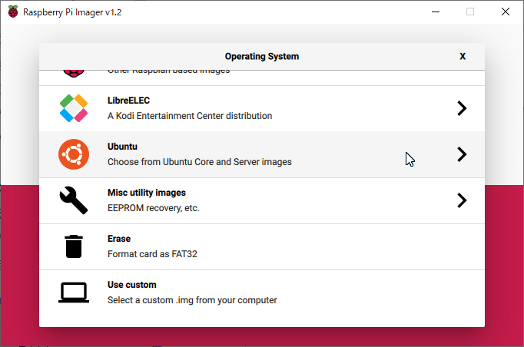Screen dimensions: 524x347
Task: Click the partially visible raspberry icon in list
Action: (x=74, y=72)
